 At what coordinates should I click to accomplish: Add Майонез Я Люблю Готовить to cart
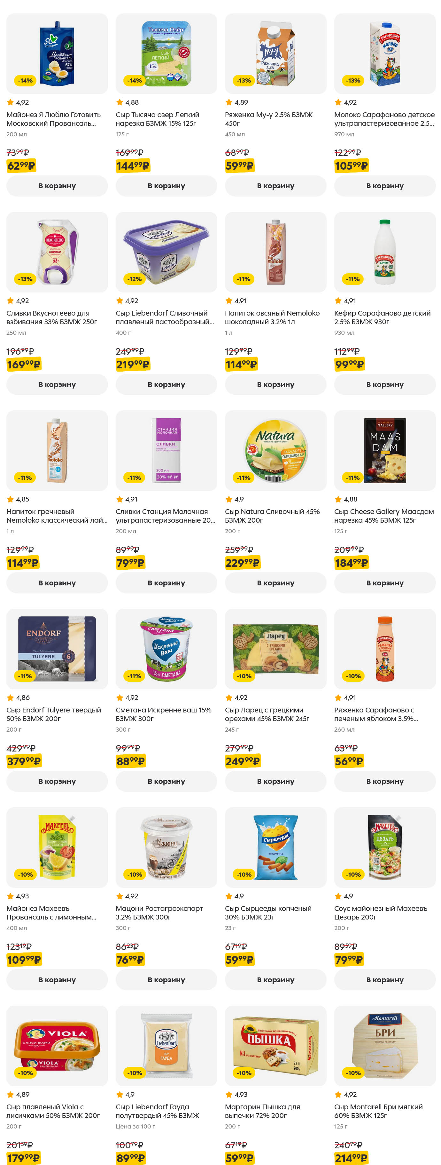(x=57, y=186)
